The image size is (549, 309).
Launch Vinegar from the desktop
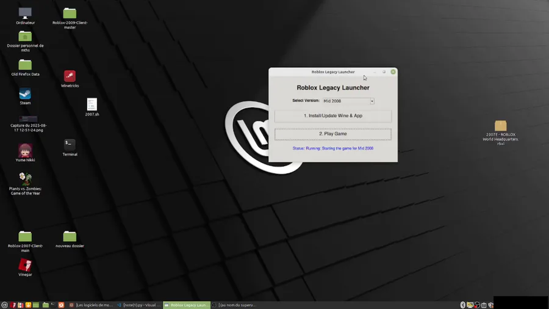pyautogui.click(x=25, y=267)
